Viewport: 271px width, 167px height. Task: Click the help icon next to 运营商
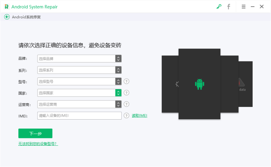126,104
